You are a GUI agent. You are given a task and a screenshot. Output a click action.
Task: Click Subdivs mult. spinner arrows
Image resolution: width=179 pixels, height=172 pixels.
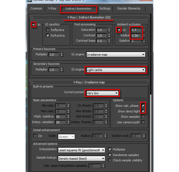(144, 136)
